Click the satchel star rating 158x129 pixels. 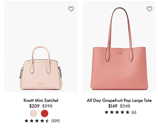tap(37, 121)
